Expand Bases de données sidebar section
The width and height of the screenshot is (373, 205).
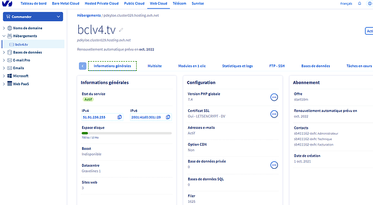[x=4, y=52]
